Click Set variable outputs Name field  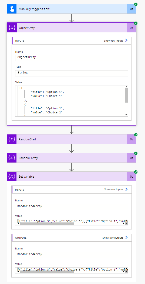(x=72, y=255)
